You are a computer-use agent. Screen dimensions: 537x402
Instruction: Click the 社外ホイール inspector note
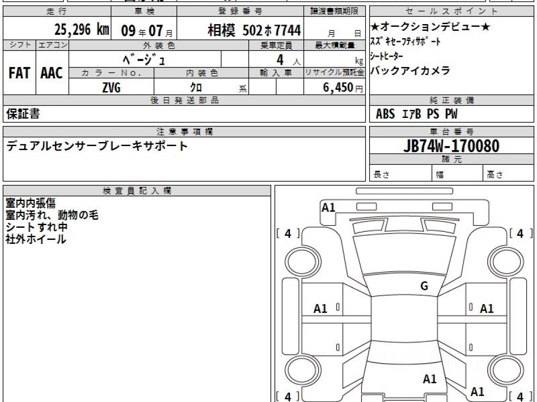(36, 239)
